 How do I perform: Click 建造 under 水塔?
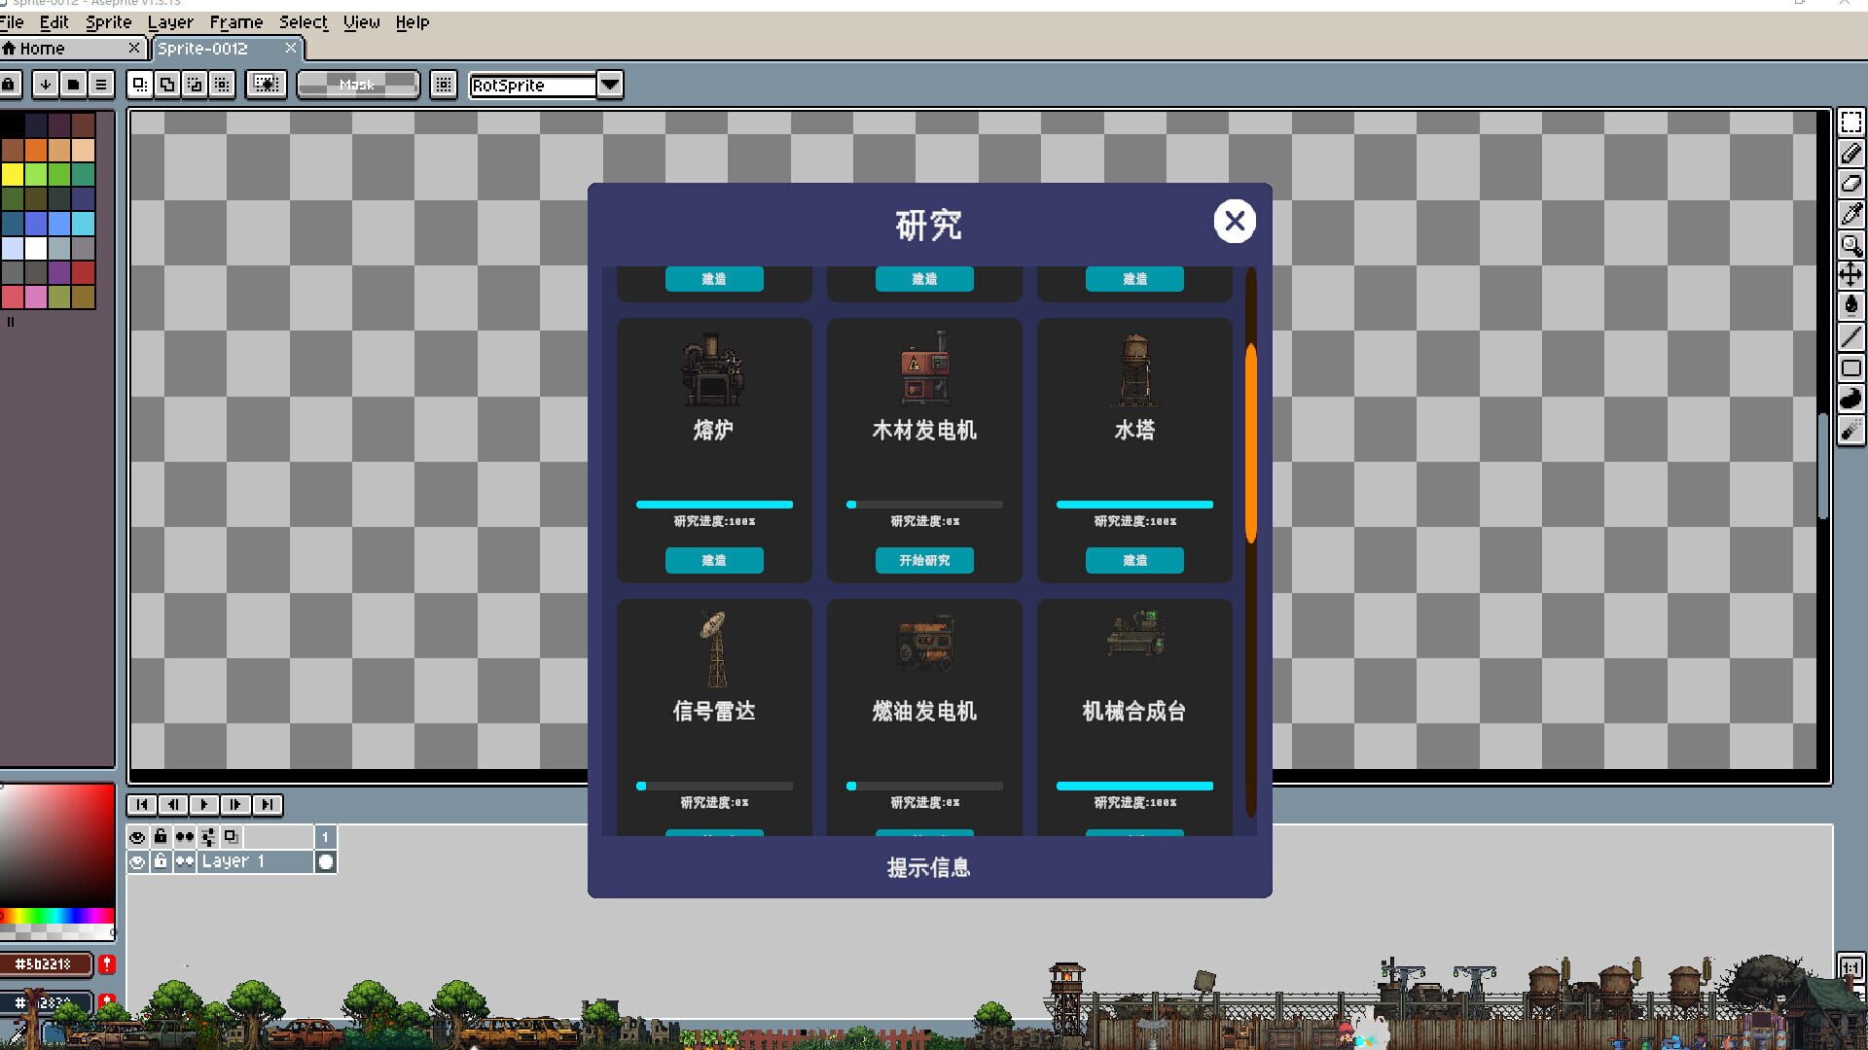point(1134,560)
